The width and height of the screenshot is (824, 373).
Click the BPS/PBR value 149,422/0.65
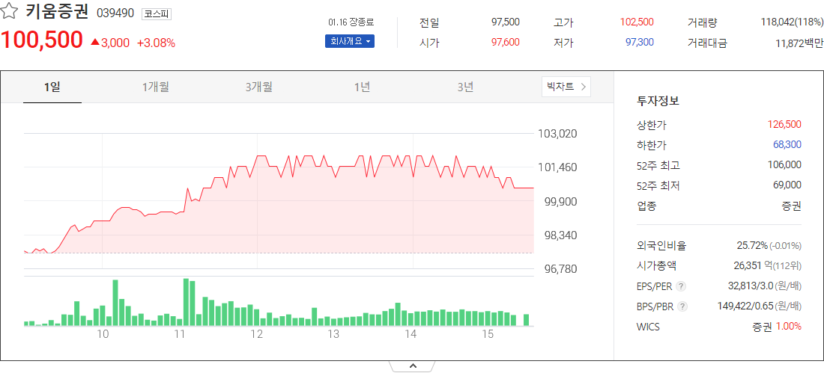click(x=745, y=306)
